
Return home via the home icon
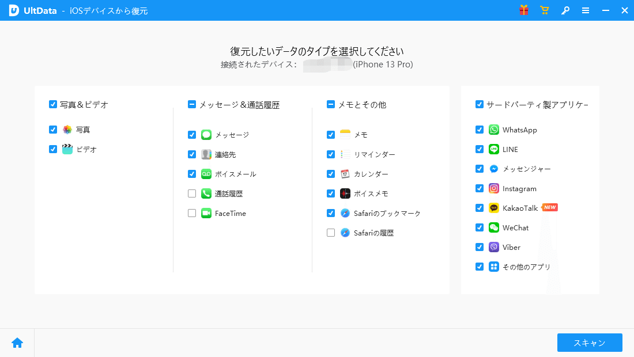coord(17,342)
